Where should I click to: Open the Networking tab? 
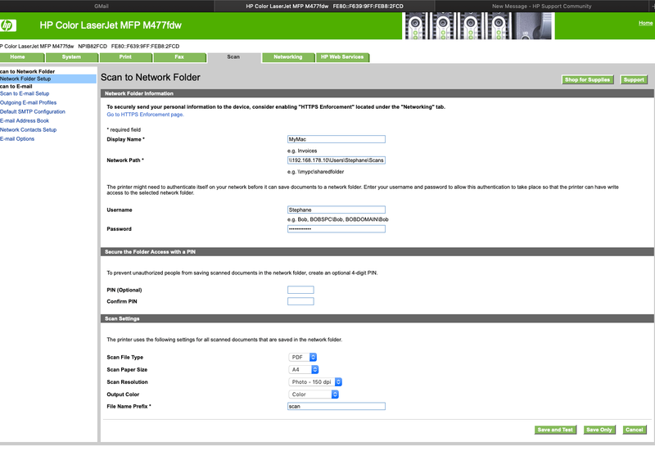coord(288,57)
